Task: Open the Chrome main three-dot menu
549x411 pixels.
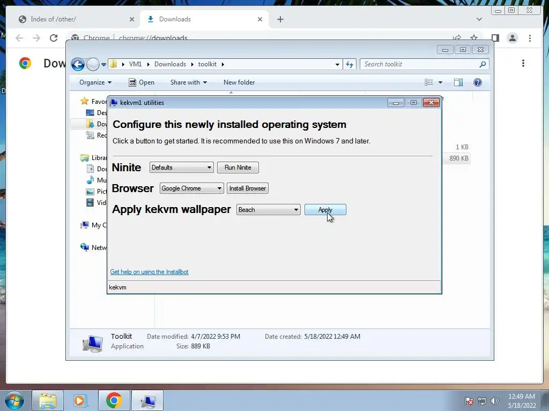Action: pos(530,38)
